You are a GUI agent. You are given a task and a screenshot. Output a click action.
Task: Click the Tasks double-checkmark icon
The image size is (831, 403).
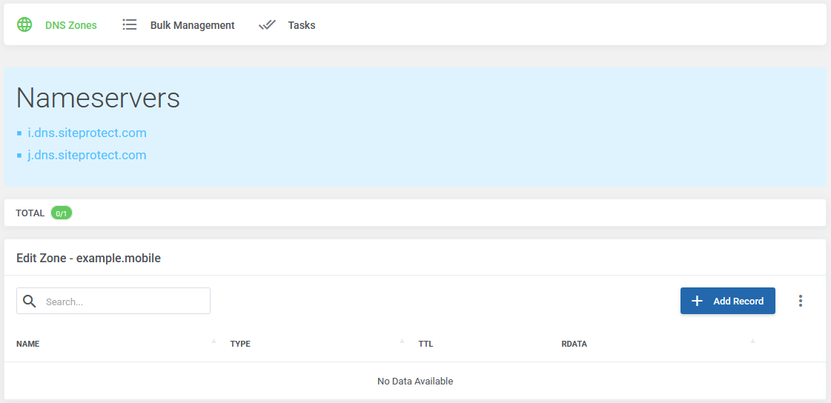pos(267,25)
